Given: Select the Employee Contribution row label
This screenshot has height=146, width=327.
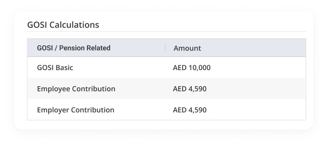Looking at the screenshot, I should tap(76, 89).
